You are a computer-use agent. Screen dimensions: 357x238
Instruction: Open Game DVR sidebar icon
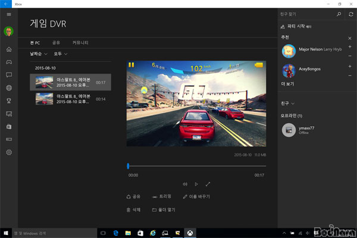tap(9, 114)
